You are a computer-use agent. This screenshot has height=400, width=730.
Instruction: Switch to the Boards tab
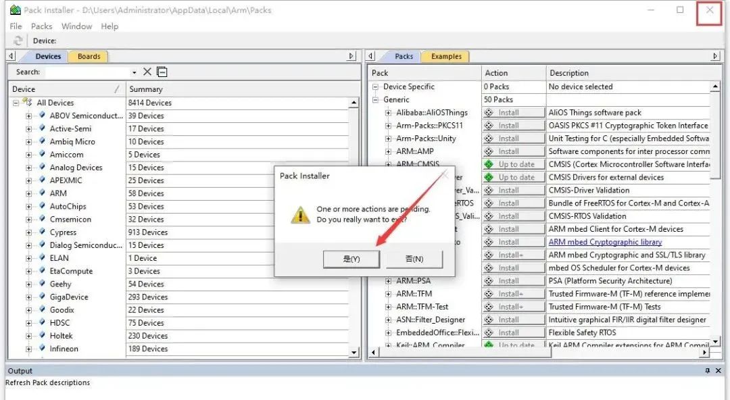click(89, 56)
